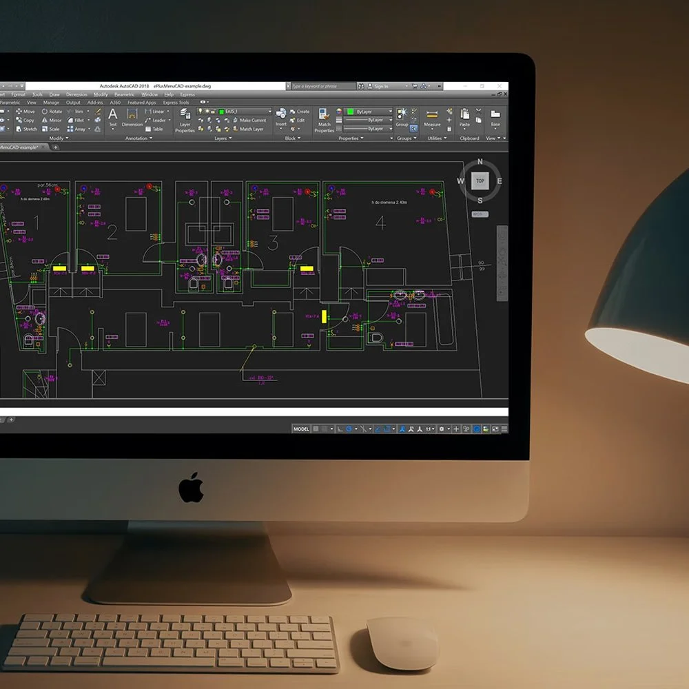Open the Dimension menu
The image size is (689, 689).
[x=76, y=94]
